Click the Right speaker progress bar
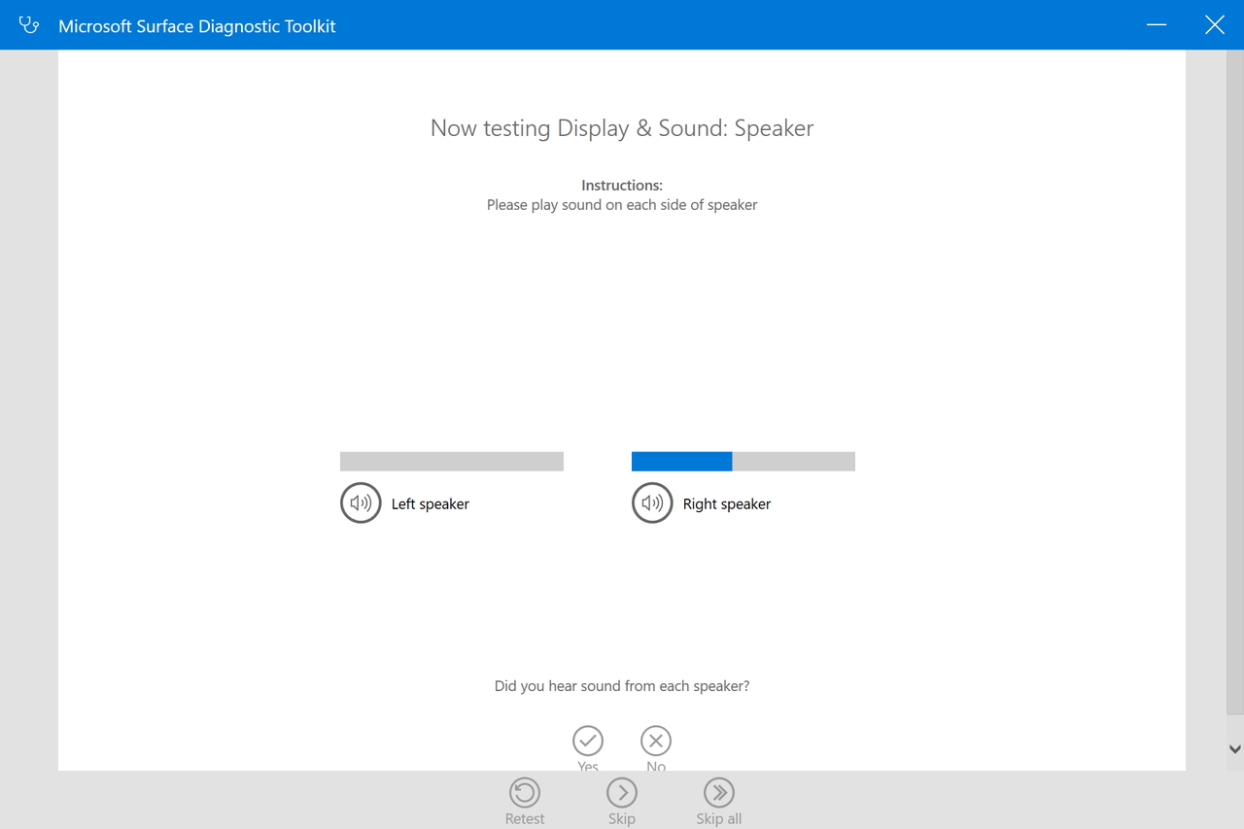Image resolution: width=1244 pixels, height=829 pixels. pyautogui.click(x=743, y=462)
